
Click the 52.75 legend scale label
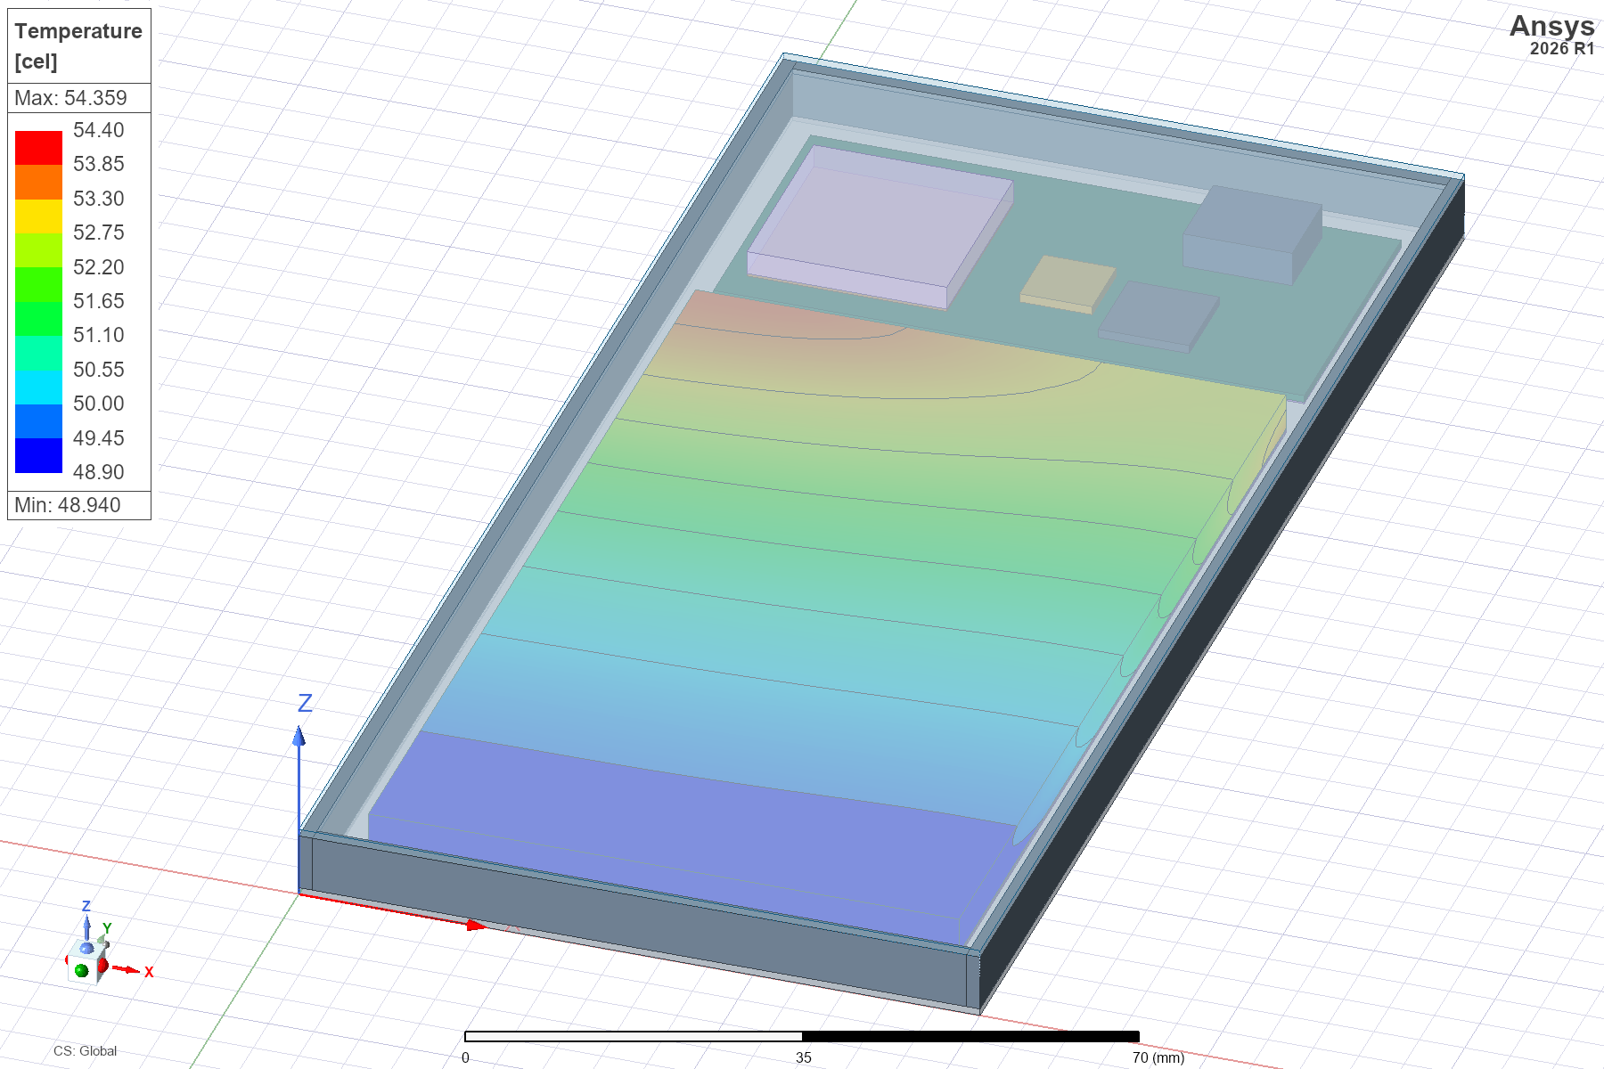(x=98, y=233)
